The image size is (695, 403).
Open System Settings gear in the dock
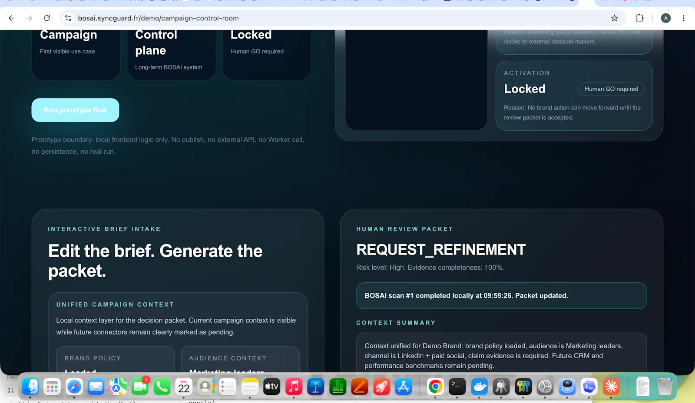(545, 386)
